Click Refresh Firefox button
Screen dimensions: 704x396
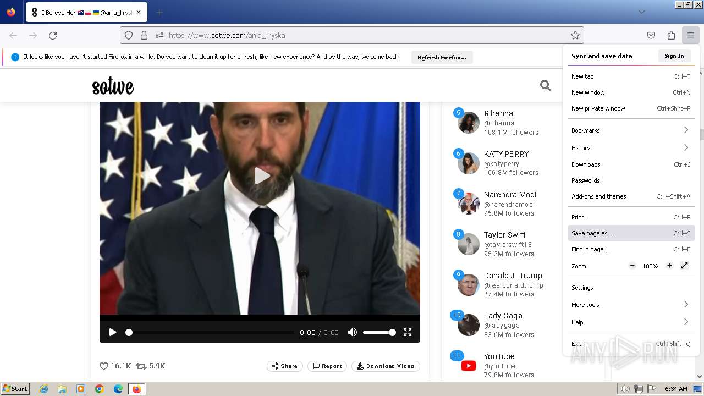point(442,57)
